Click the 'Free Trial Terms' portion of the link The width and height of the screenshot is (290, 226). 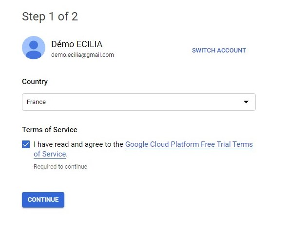(x=227, y=144)
